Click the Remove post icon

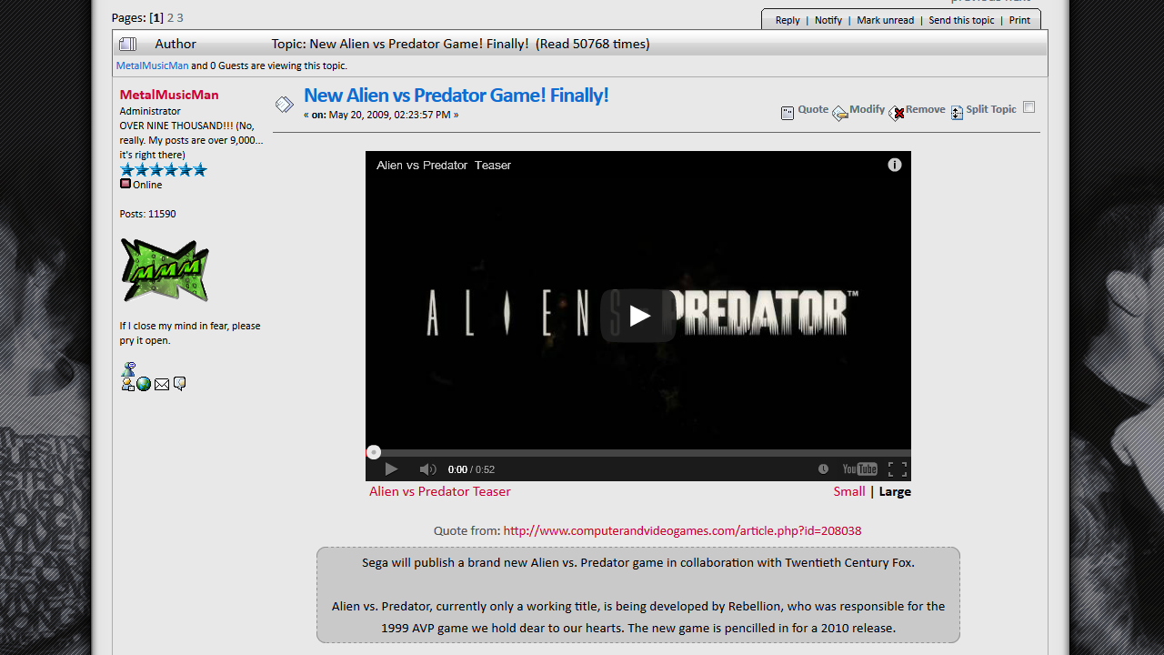click(x=897, y=113)
